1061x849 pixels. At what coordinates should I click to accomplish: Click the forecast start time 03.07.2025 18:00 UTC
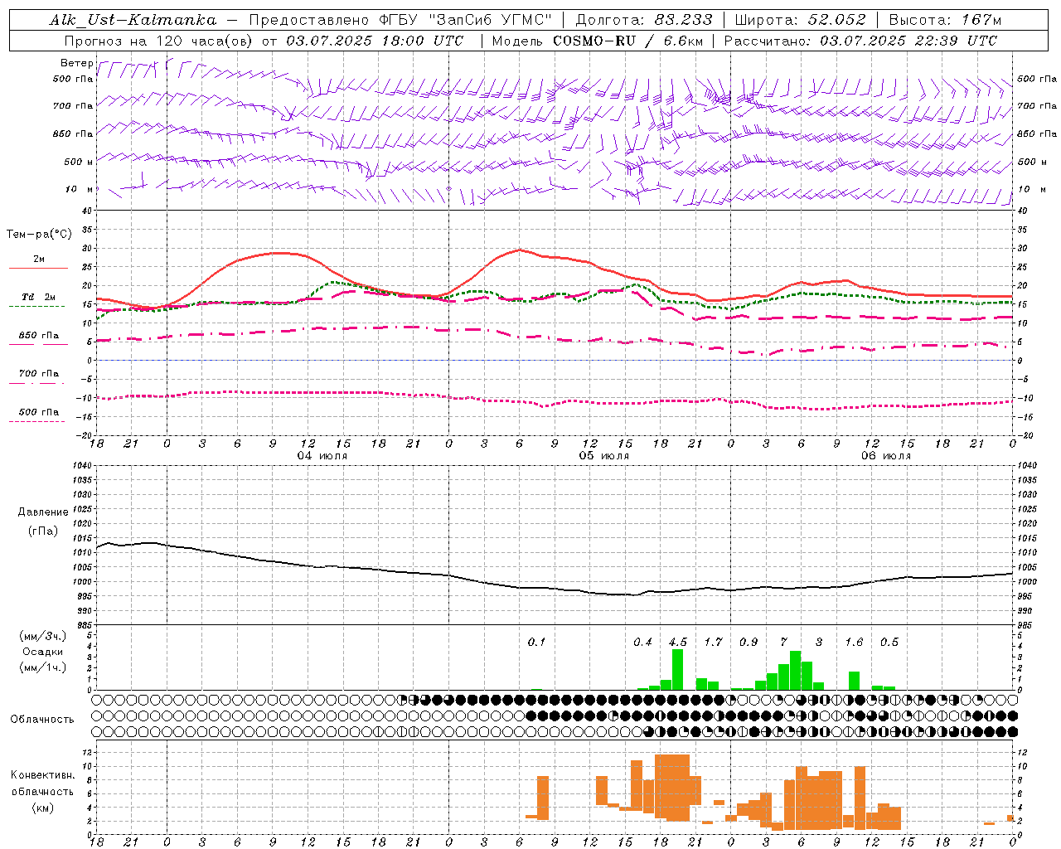[x=375, y=41]
